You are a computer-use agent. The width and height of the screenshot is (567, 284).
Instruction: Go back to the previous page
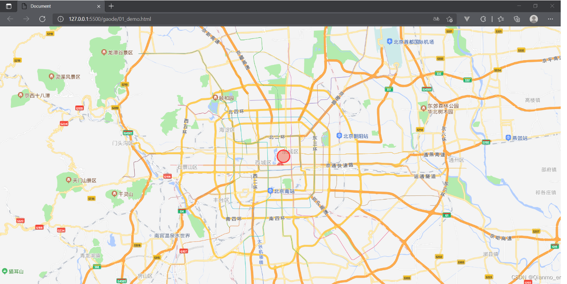click(10, 19)
